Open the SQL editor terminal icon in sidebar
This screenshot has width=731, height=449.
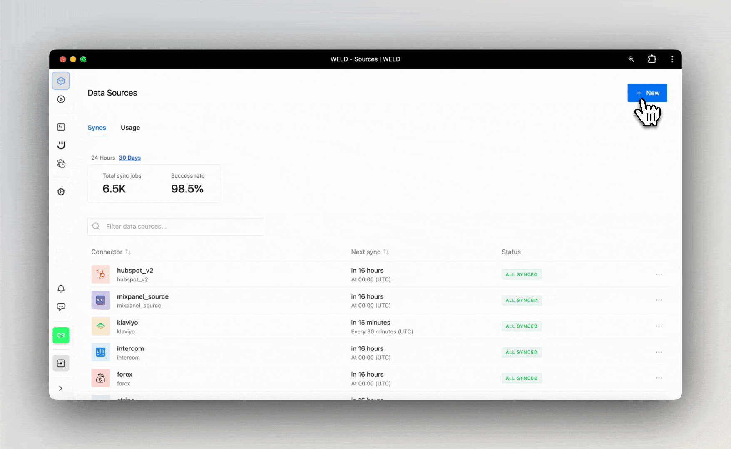coord(61,127)
